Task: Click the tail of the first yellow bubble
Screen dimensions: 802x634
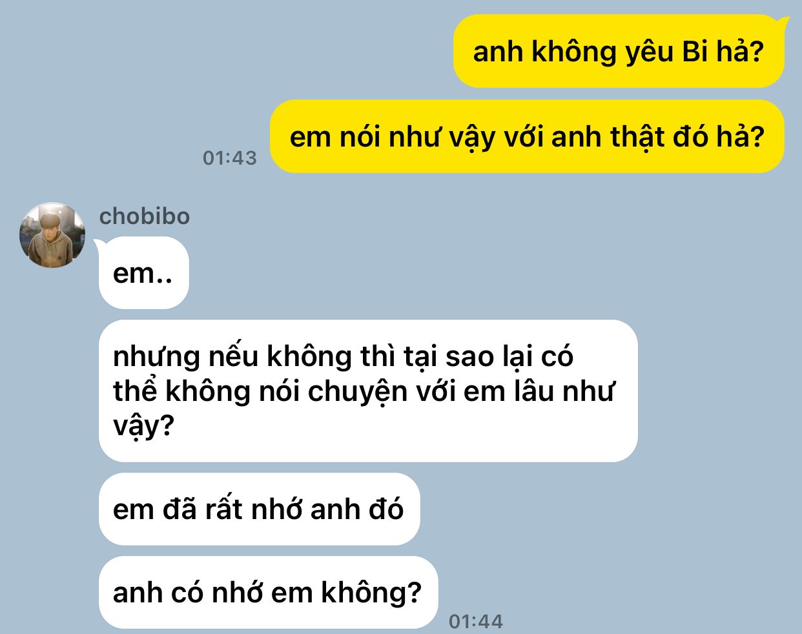Action: [783, 25]
